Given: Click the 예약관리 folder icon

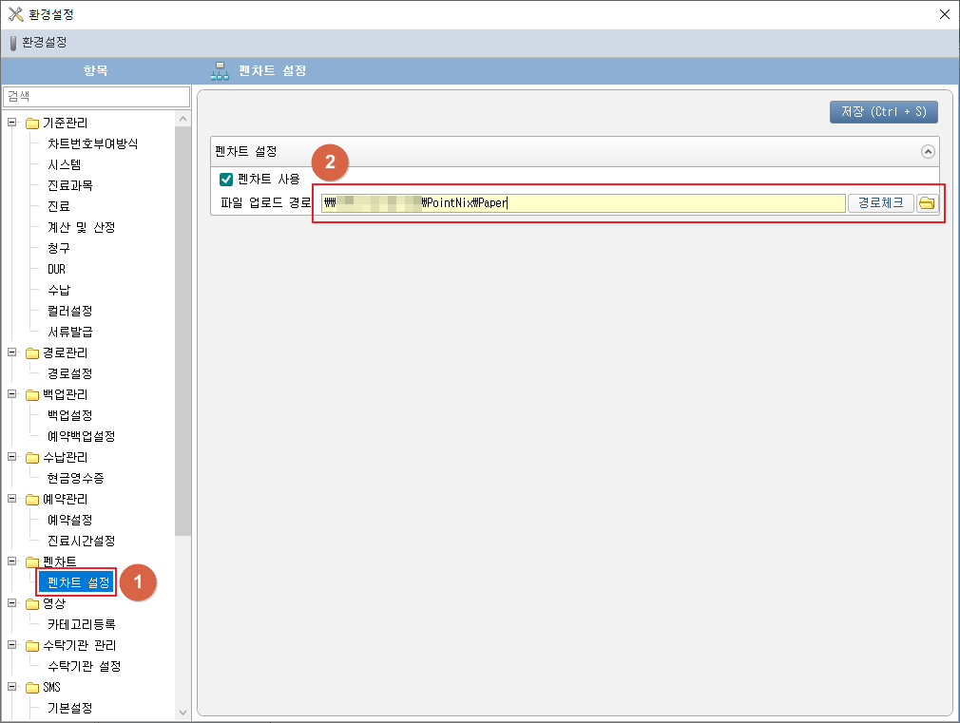Looking at the screenshot, I should pyautogui.click(x=32, y=499).
